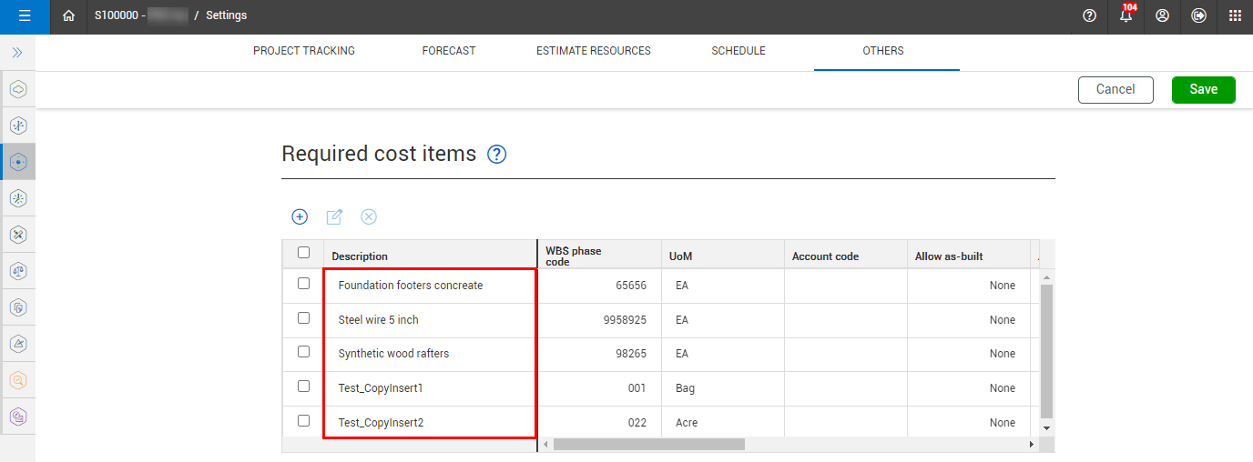Tick the checkbox for Steel wire 5 inch

tap(304, 318)
